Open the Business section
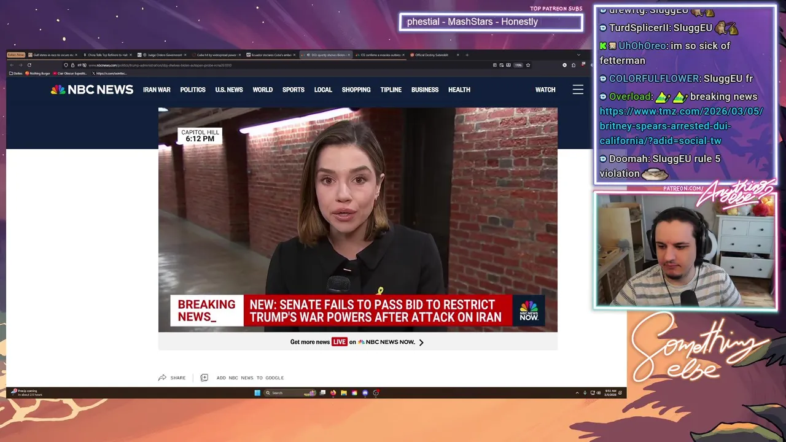 [x=425, y=90]
